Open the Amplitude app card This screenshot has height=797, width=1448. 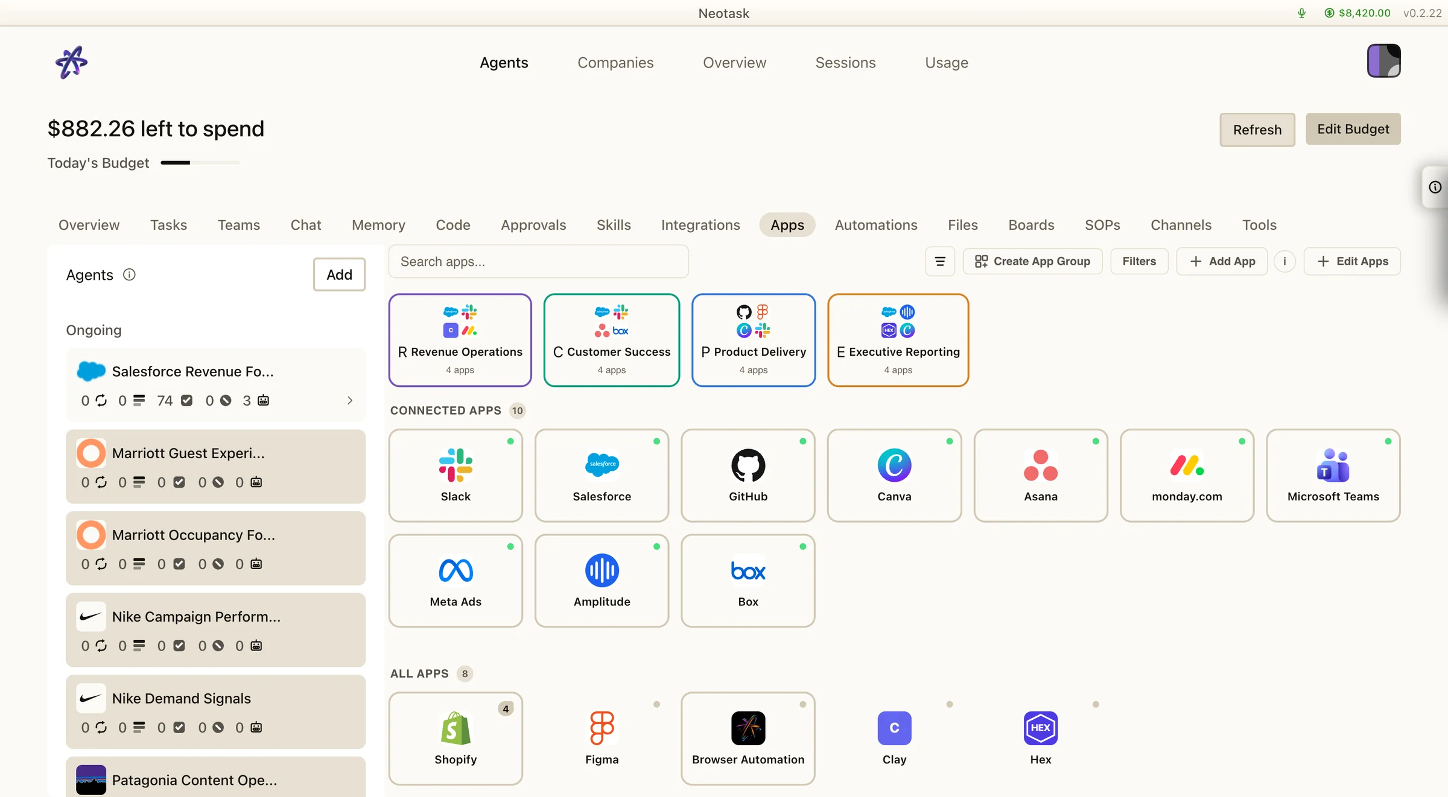click(x=602, y=581)
